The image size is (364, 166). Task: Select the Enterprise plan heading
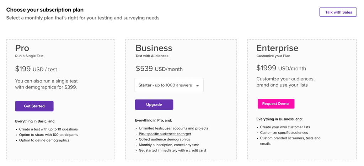coord(277,48)
